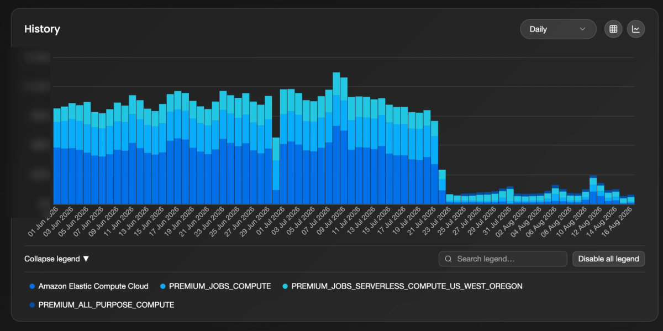Click the 01 Jun 2026 first bar
663x331 pixels.
coord(57,156)
